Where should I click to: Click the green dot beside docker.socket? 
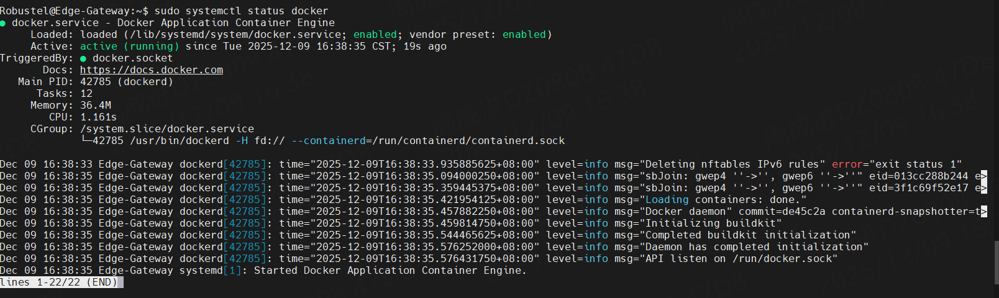coord(83,58)
